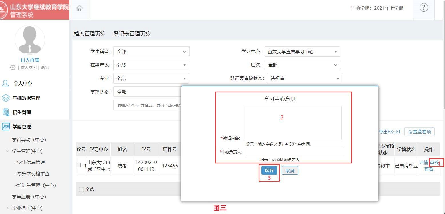Image resolution: width=445 pixels, height=214 pixels.
Task: Open 个人中心 from the sidebar
Action: (23, 83)
